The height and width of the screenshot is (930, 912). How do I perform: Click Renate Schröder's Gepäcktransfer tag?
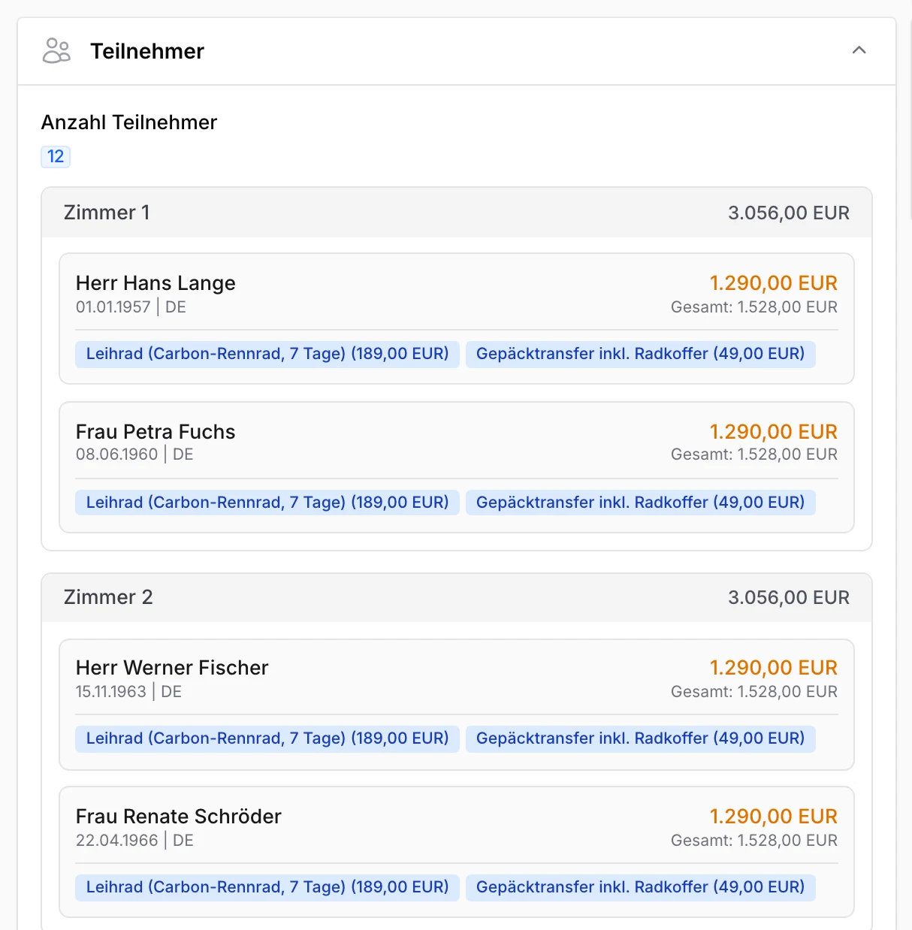640,887
